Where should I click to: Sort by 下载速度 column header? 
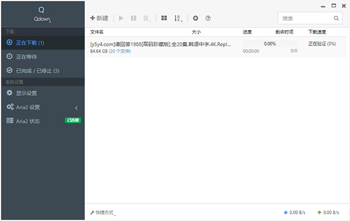(x=317, y=32)
